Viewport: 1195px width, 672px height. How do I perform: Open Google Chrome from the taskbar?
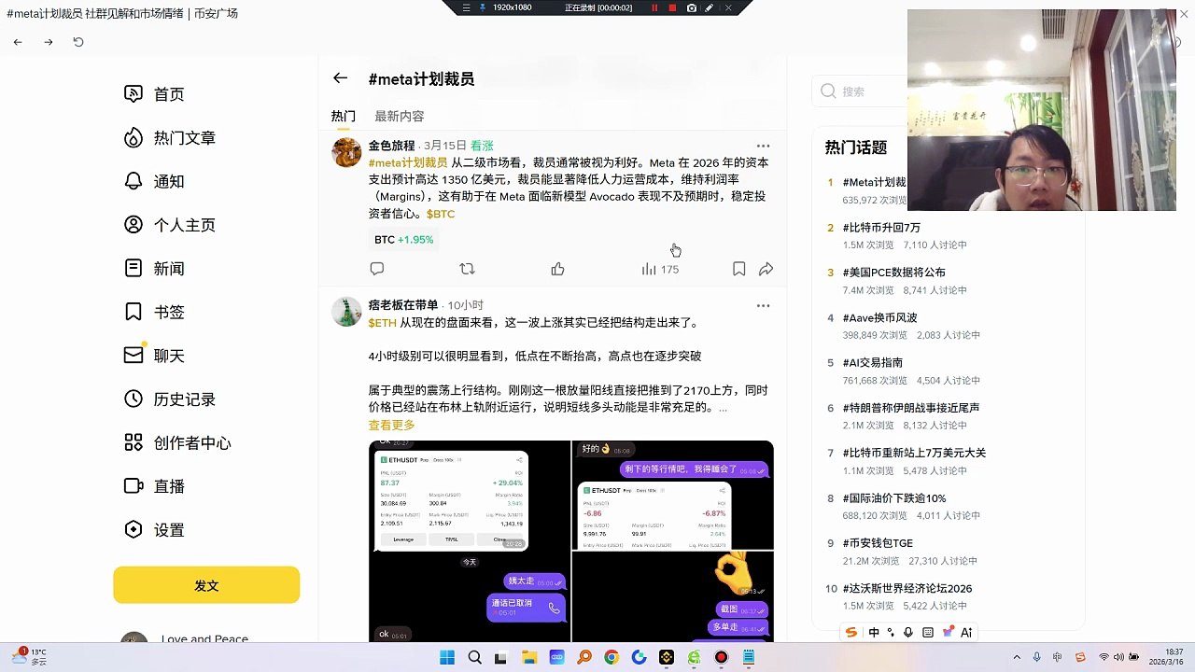(612, 657)
